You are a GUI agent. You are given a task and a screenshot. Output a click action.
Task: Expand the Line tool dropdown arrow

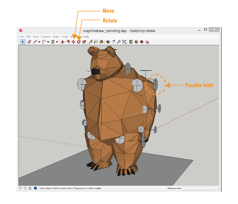click(39, 42)
